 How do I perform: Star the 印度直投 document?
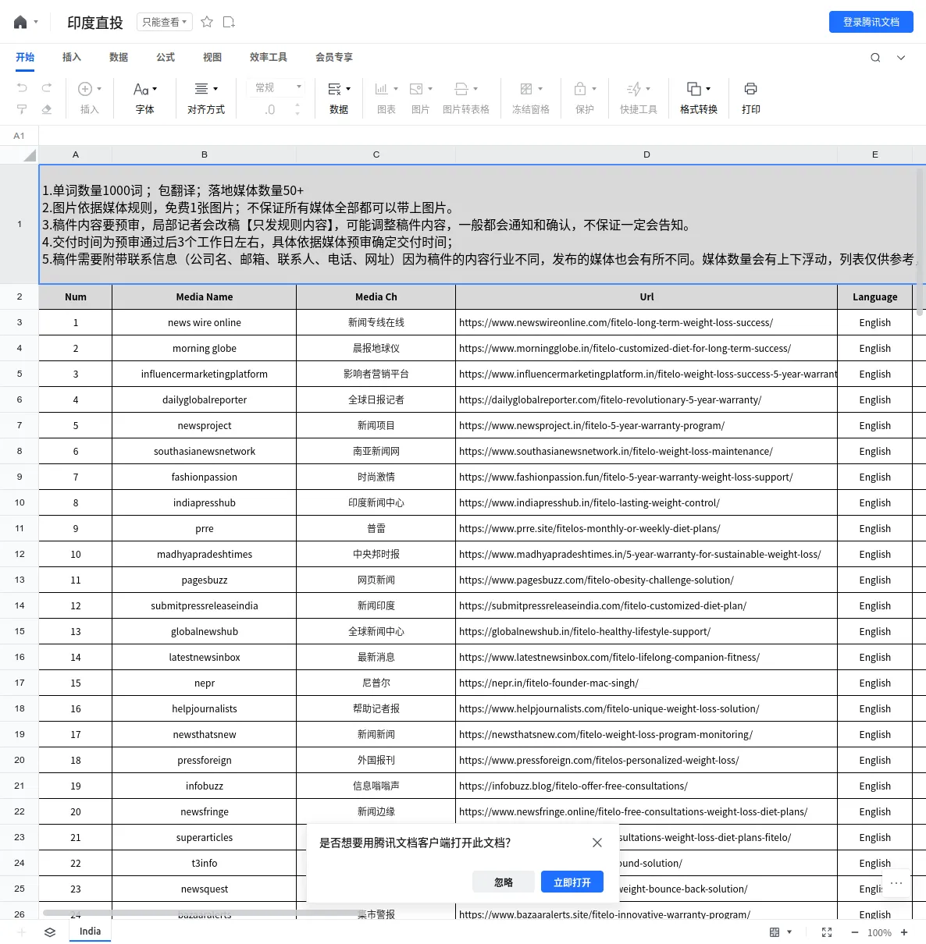(x=207, y=22)
